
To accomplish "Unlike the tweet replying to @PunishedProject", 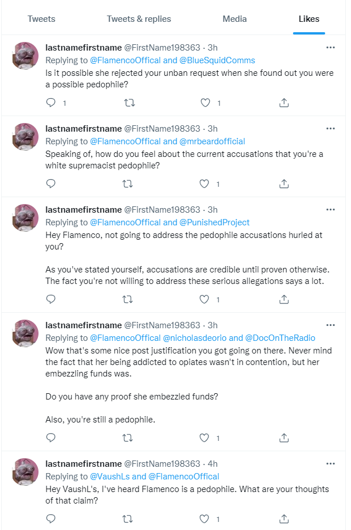I will click(204, 299).
